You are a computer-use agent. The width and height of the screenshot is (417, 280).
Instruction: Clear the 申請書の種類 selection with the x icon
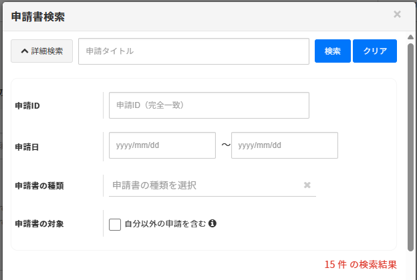(x=307, y=185)
